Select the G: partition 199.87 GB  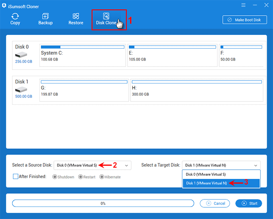tap(84, 90)
